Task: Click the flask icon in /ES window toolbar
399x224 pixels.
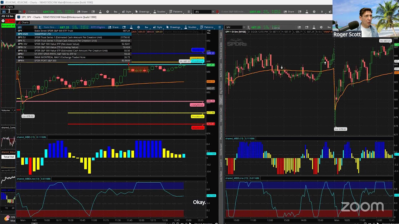Action: [100, 12]
